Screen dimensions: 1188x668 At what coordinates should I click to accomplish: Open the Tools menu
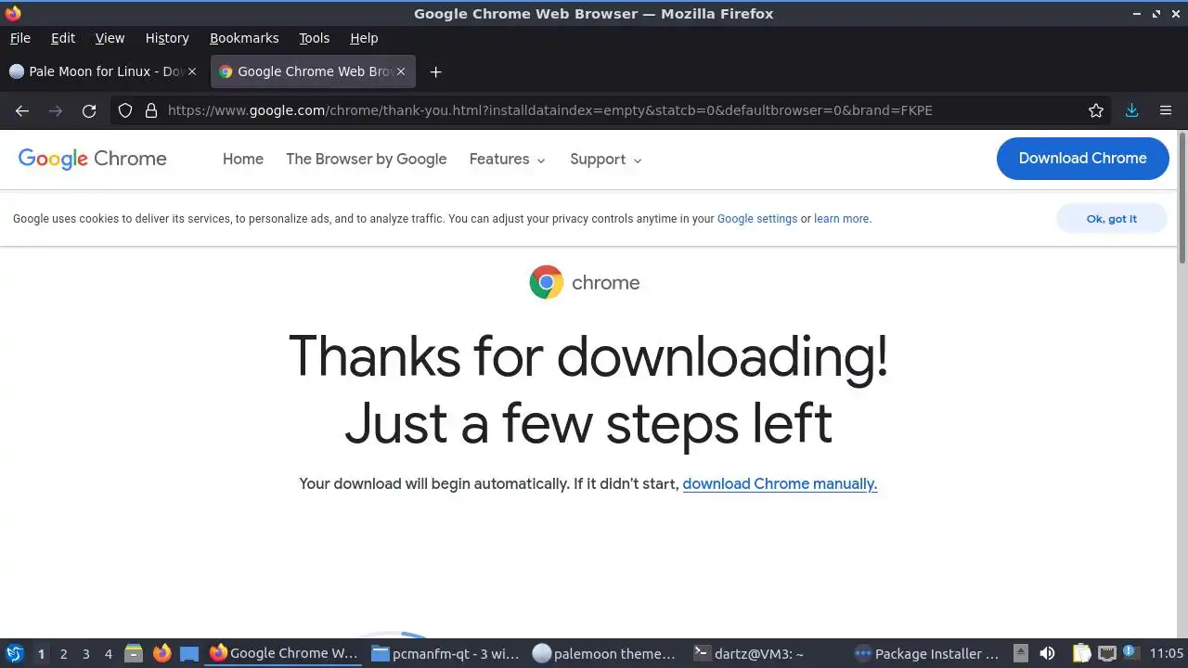pos(314,38)
